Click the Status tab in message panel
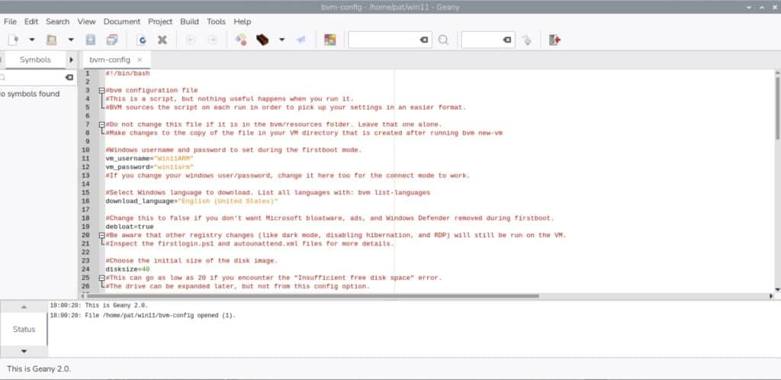This screenshot has width=781, height=380. [24, 329]
